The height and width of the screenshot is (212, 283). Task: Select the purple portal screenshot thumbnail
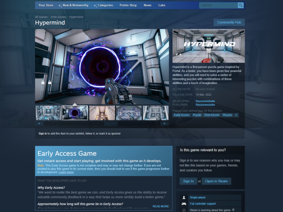(x=75, y=113)
